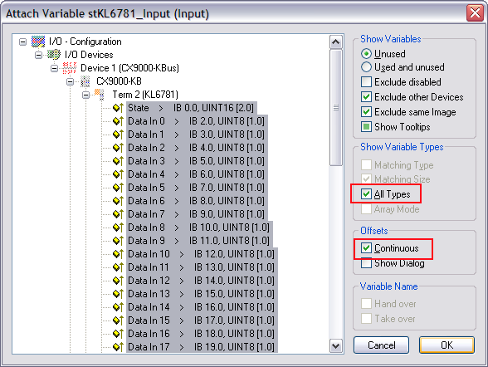The width and height of the screenshot is (488, 367).
Task: Click the Data In 6 variable icon
Action: click(118, 201)
